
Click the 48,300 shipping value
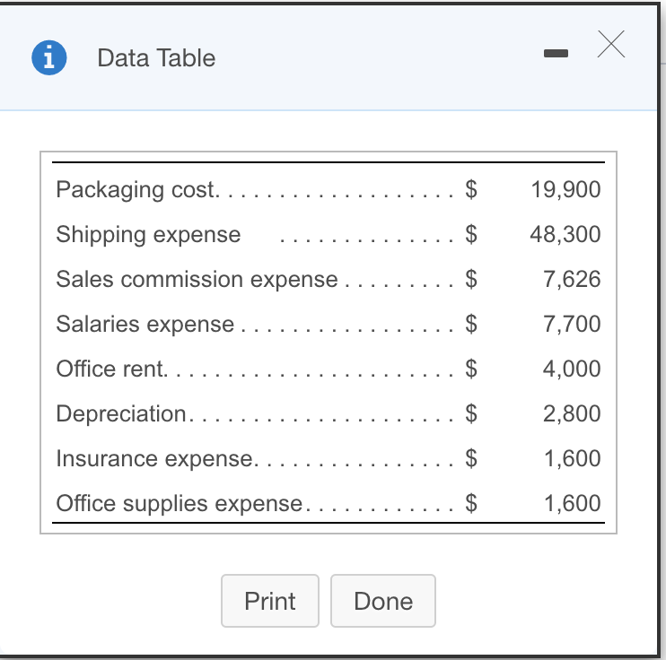565,234
